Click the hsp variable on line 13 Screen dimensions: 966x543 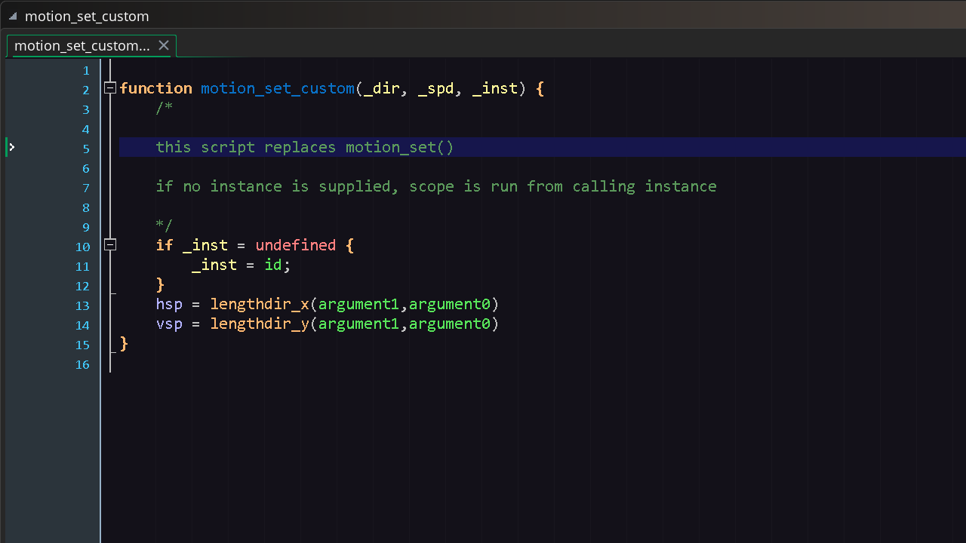pos(168,304)
